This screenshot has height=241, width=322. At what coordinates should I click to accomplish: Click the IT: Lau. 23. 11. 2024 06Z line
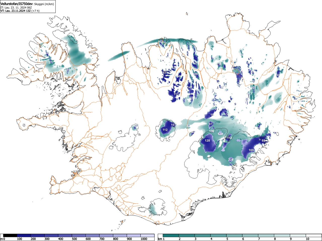16,8
